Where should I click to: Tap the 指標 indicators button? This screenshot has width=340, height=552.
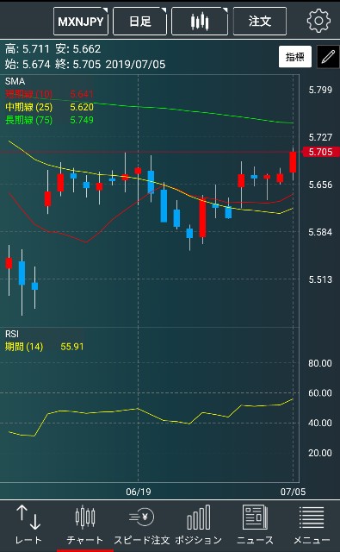295,56
